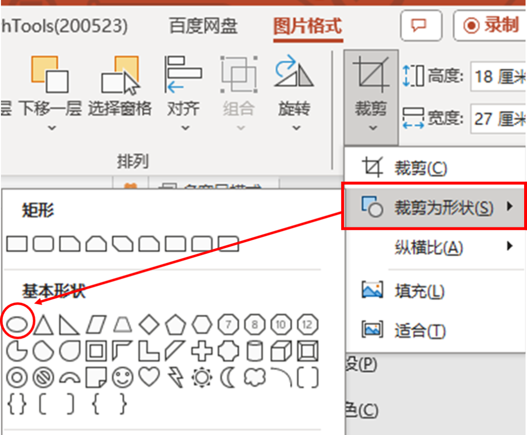Click 裁剪为形状 menu item

(x=434, y=207)
